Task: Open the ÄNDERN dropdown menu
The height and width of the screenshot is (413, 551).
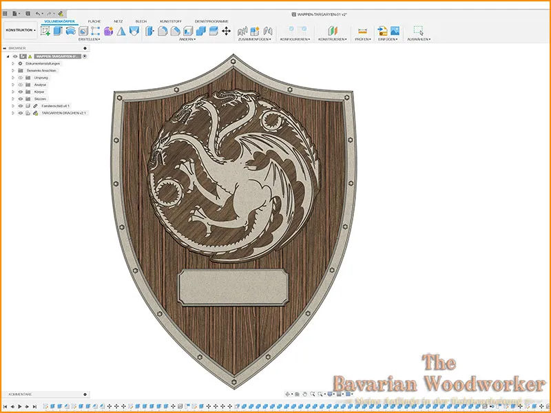Action: coord(187,39)
